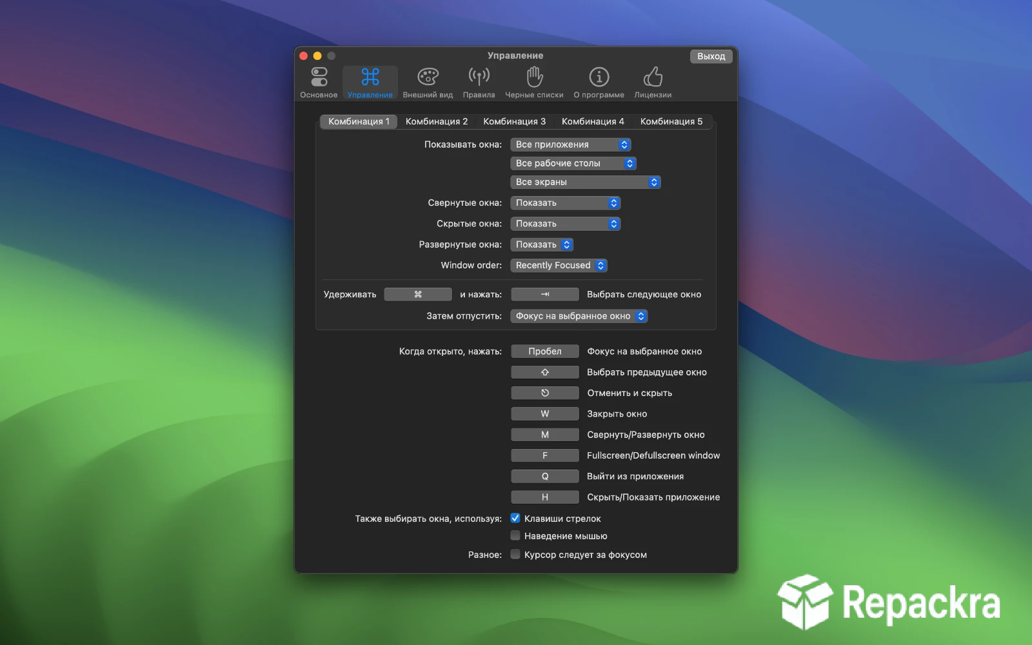Uncheck the Клавиши стрелок checkbox
Image resolution: width=1032 pixels, height=645 pixels.
click(x=515, y=518)
